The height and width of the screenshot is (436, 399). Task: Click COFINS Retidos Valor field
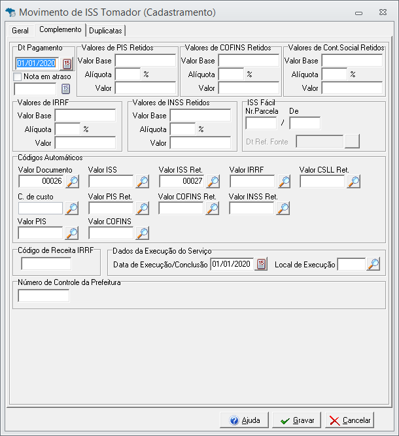tap(249, 88)
